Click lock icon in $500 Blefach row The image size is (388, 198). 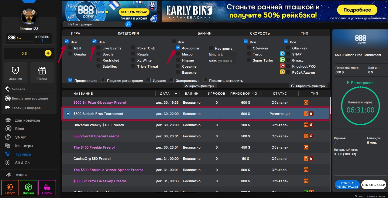(311, 114)
